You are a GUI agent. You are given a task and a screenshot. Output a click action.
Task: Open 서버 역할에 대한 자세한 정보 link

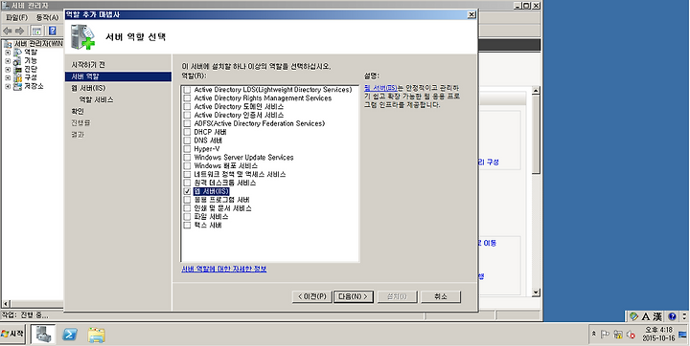tap(224, 269)
